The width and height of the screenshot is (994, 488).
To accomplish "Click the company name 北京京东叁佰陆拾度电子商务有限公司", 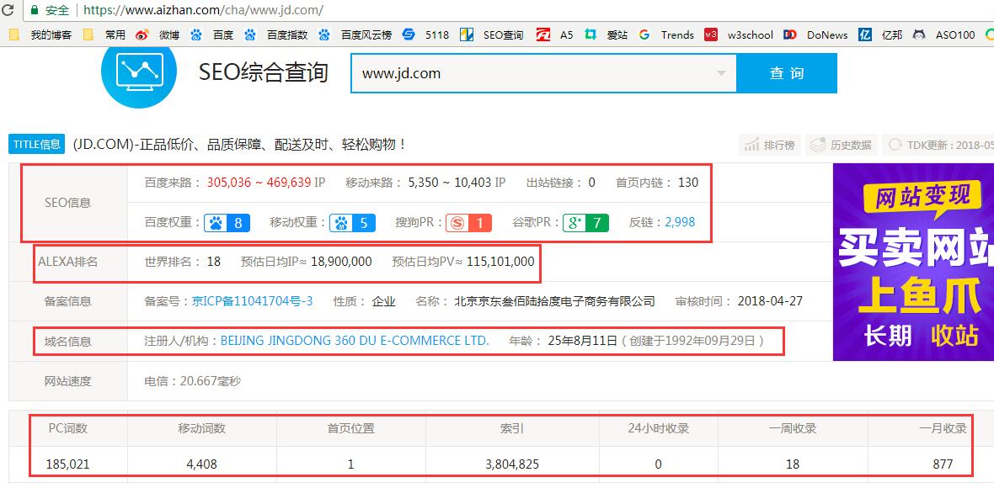I will click(x=554, y=301).
